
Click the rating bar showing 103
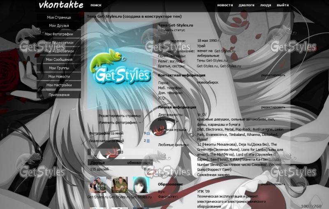120,152
